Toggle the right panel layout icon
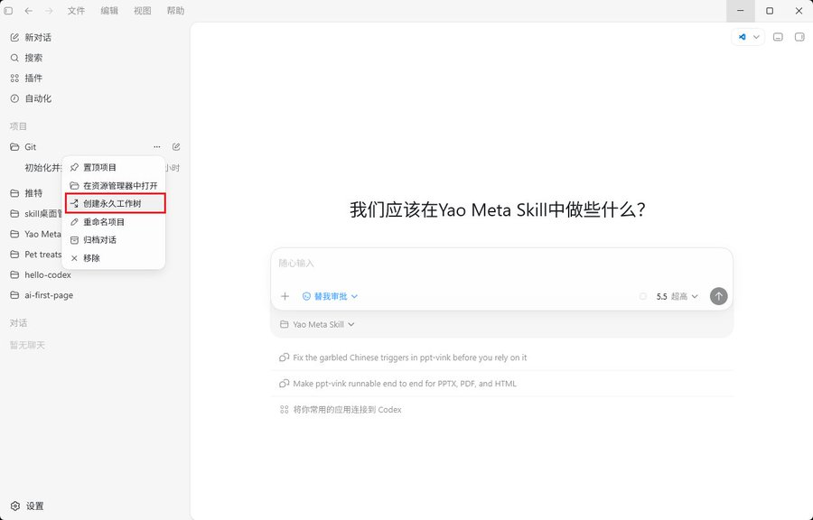Image resolution: width=813 pixels, height=520 pixels. pyautogui.click(x=799, y=37)
